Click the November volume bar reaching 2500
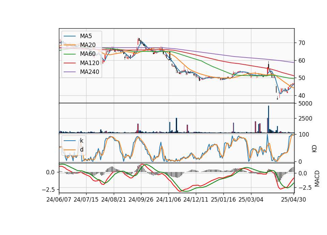Viewport: 327px width, 235px height. click(176, 125)
